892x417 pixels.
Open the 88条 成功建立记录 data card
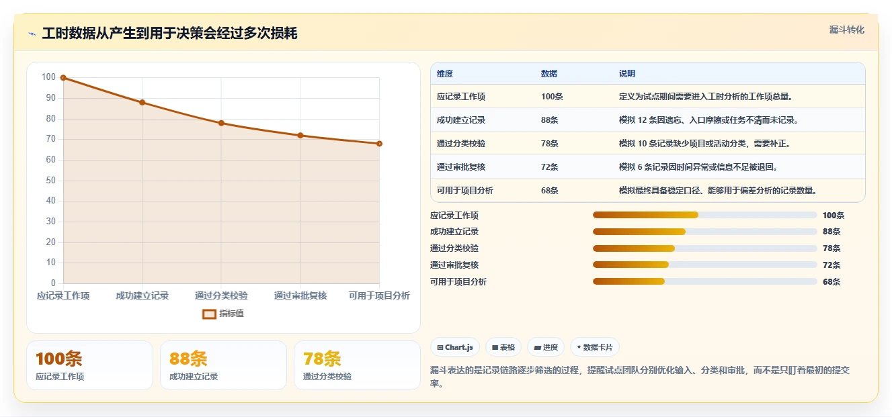[223, 365]
